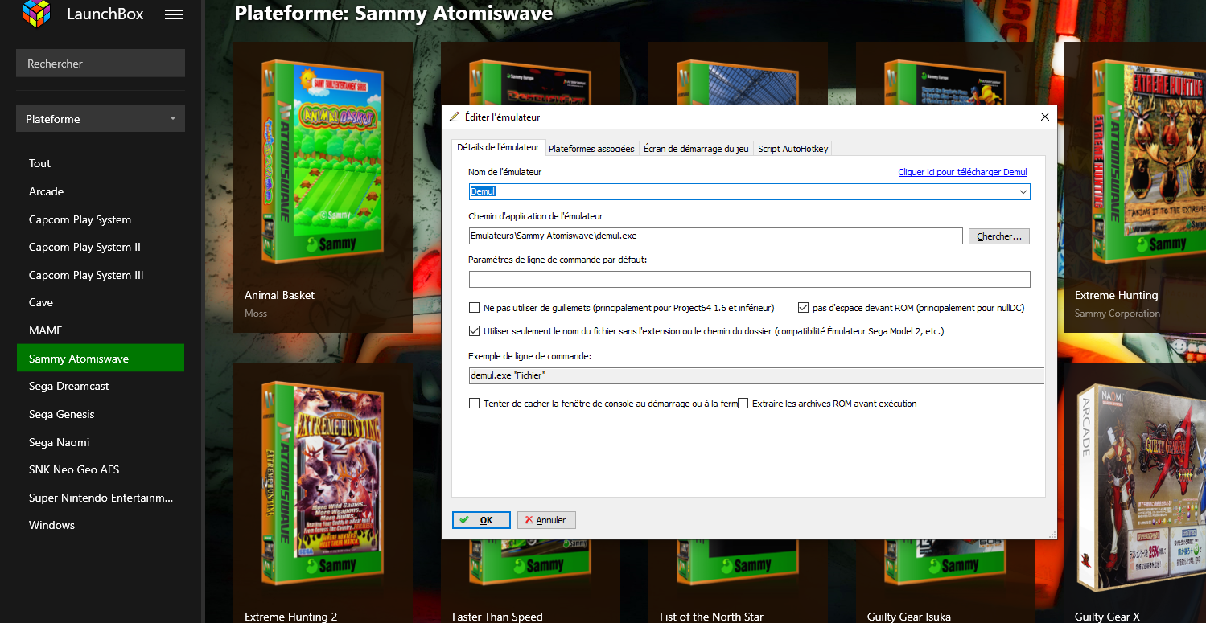Click the Sammy Corporation developer label
The width and height of the screenshot is (1206, 623).
click(1118, 314)
